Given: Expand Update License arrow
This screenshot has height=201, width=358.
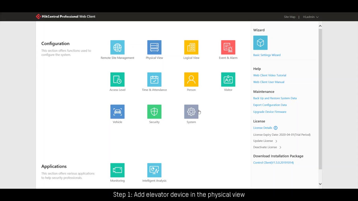Looking at the screenshot, I should click(x=276, y=141).
